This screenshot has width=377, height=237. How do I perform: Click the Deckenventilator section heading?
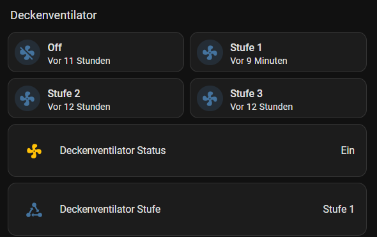[54, 15]
